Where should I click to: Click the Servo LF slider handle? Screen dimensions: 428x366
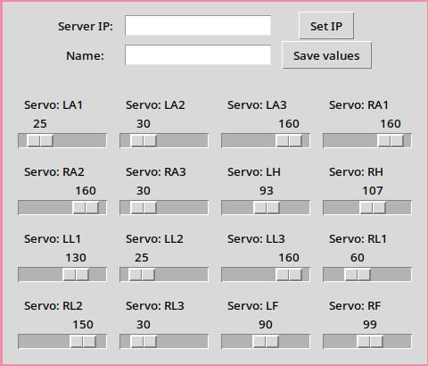266,341
